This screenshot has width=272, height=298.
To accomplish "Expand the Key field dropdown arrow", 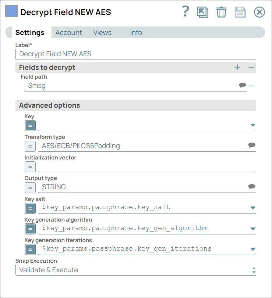I will tap(253, 125).
